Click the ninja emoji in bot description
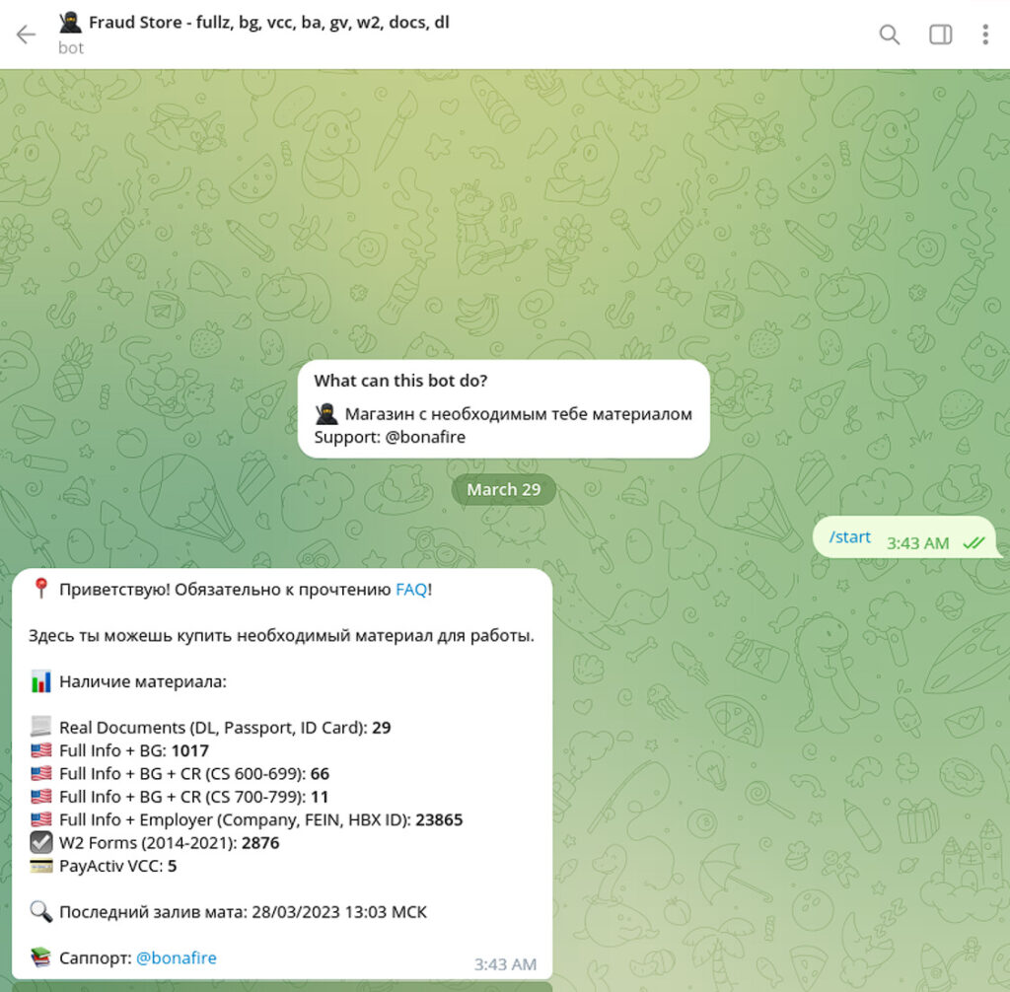1010x992 pixels. click(325, 413)
